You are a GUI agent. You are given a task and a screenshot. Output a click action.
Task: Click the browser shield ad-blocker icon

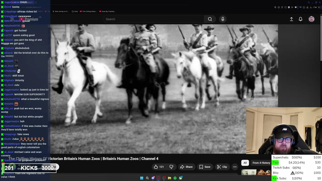tap(289, 7)
